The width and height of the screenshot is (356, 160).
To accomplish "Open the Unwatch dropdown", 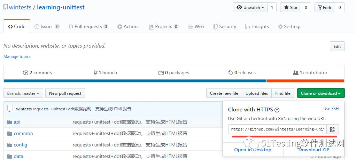I will 250,8.
